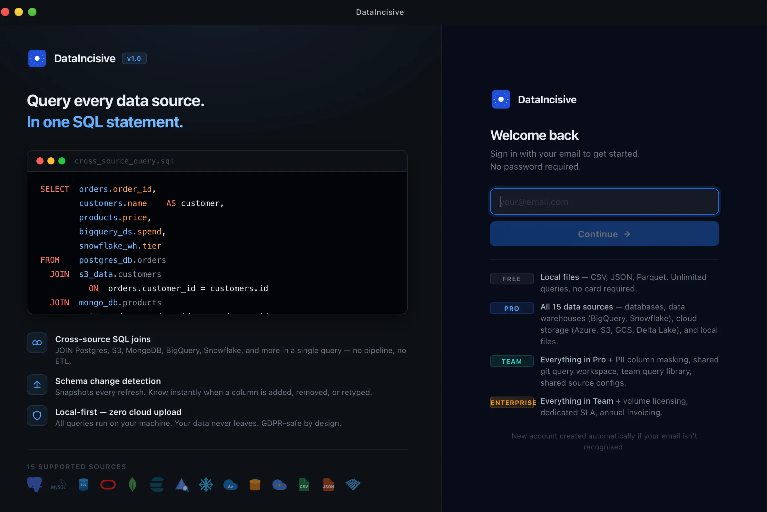
Task: Click the cross_source_query.sql file name
Action: [x=124, y=161]
